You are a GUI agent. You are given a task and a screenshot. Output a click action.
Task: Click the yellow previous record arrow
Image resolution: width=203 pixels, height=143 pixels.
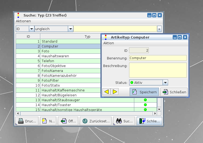pyautogui.click(x=107, y=92)
